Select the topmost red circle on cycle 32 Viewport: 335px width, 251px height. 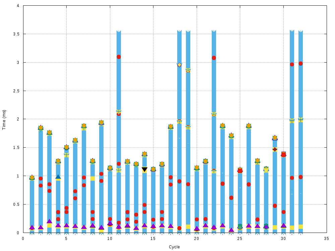[x=300, y=63]
